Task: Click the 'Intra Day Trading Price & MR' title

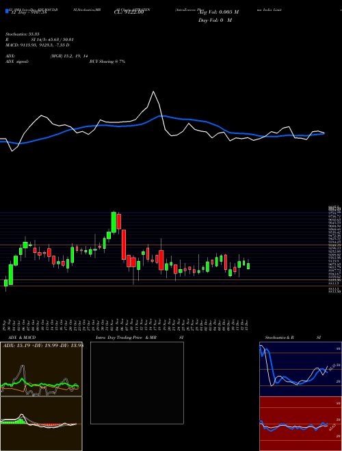Action: (126, 338)
